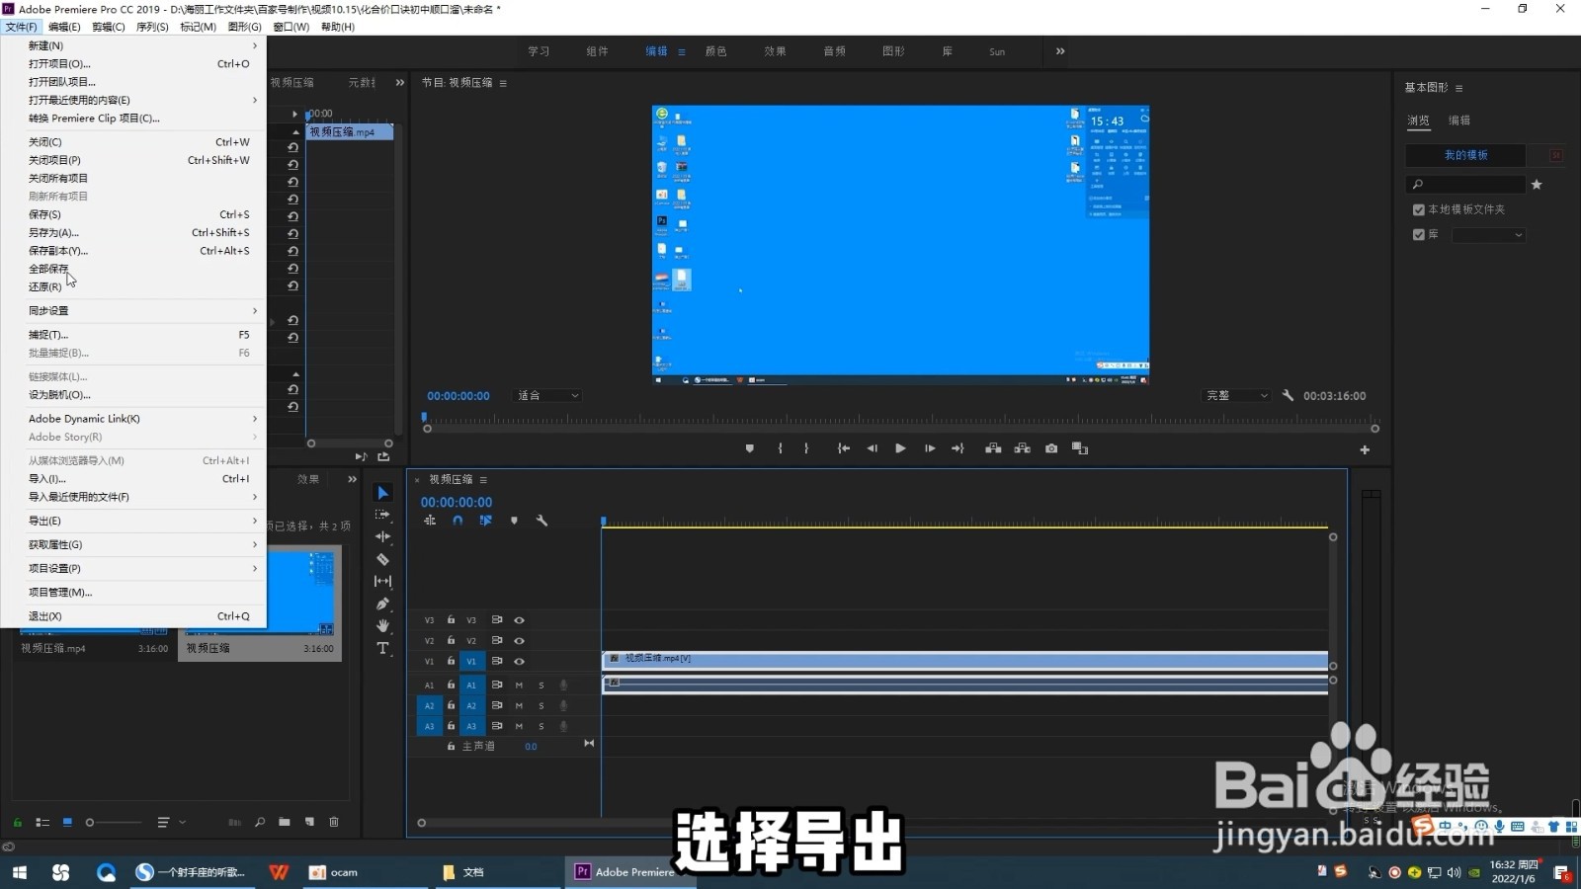The width and height of the screenshot is (1581, 889).
Task: Step forward one frame
Action: pos(930,448)
